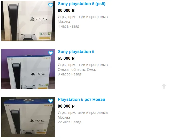Toggle heart on 'Playstation 5 рст Новая' listing

51,101
